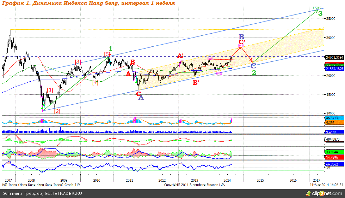Select the red [2] marker below 2009 low
This screenshot has height=198, width=345.
[x=57, y=111]
